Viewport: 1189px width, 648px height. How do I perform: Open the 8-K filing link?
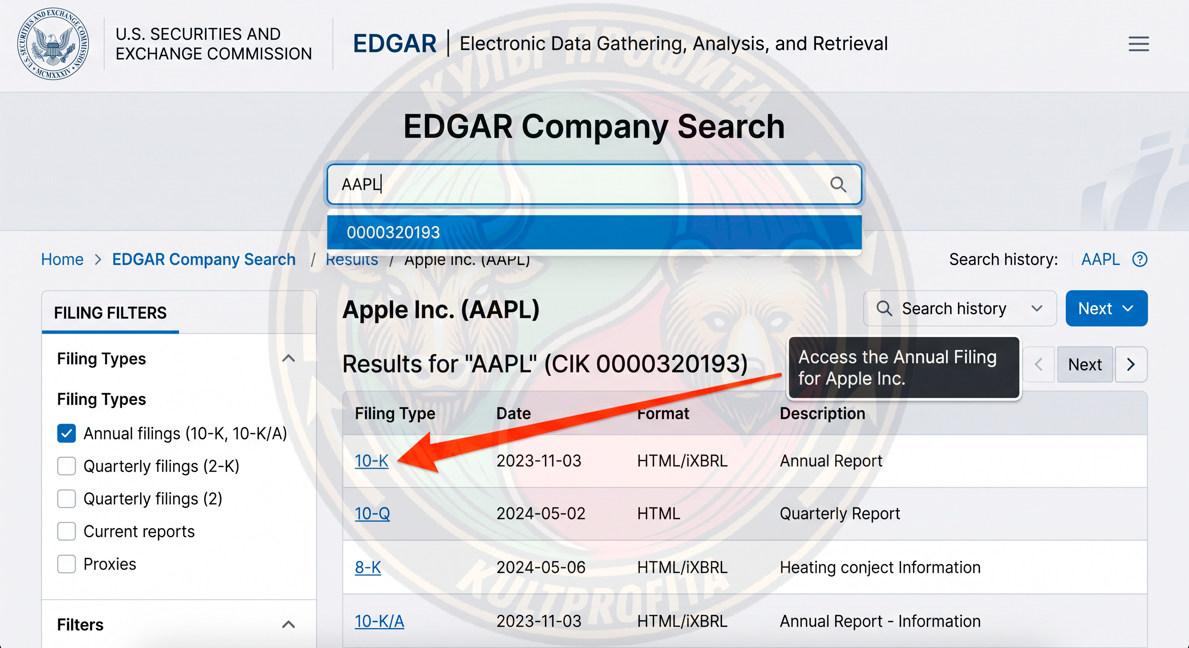[368, 567]
